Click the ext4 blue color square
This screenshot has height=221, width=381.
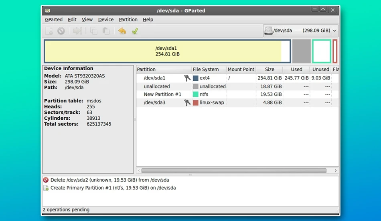(196, 78)
